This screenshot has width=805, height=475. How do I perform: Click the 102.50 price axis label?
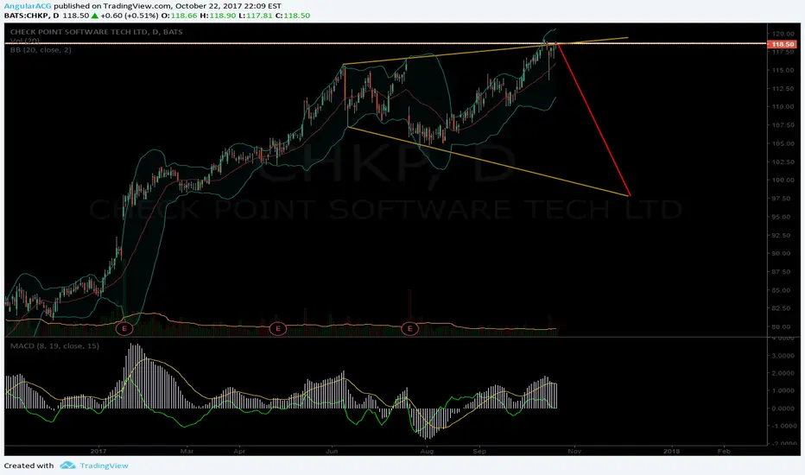783,161
